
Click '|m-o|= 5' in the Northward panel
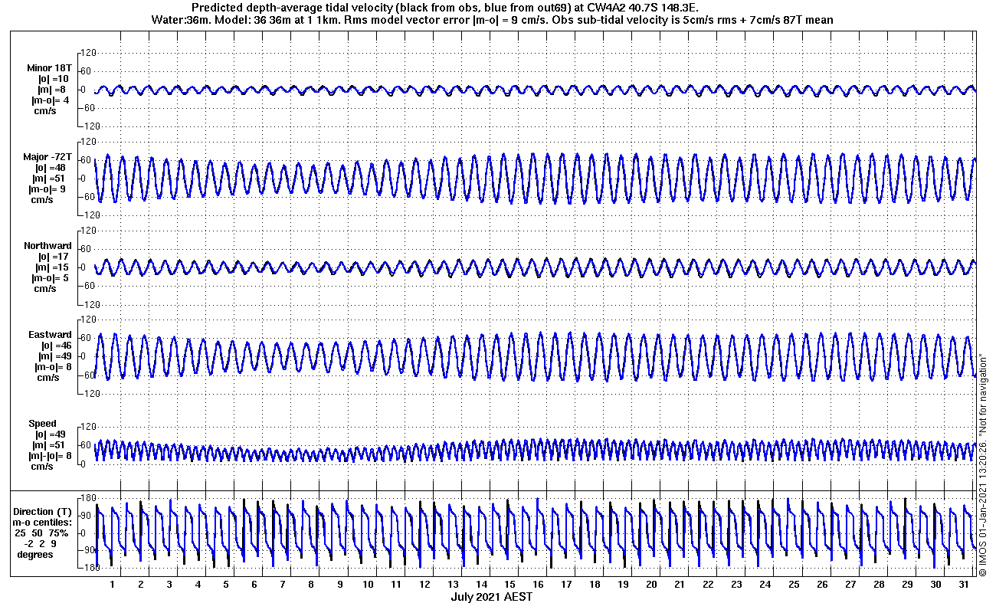(50, 278)
